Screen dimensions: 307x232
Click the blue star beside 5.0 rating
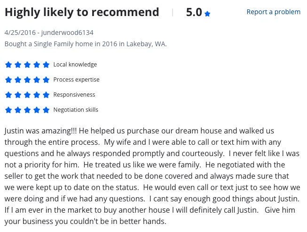pyautogui.click(x=207, y=14)
